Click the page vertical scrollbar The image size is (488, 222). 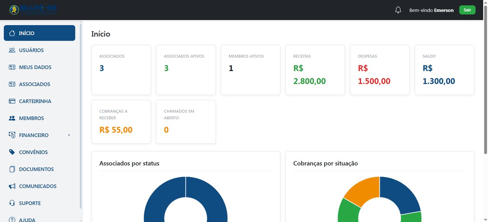pyautogui.click(x=486, y=87)
